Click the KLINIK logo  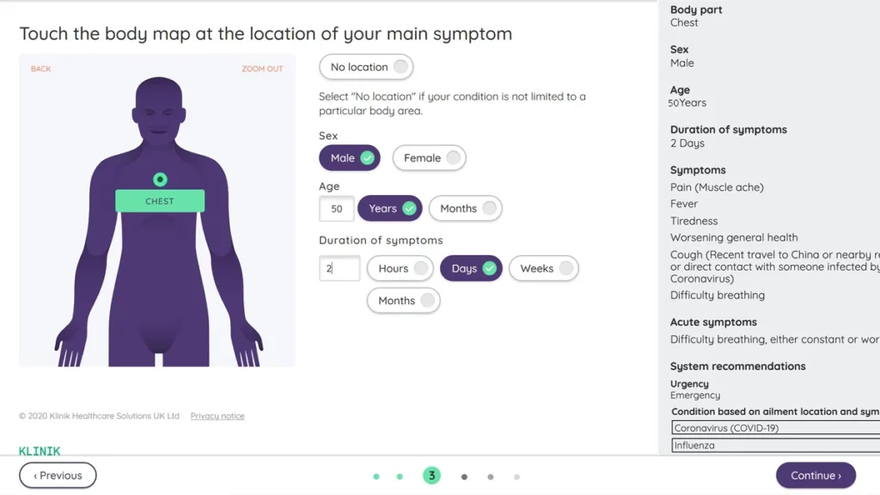pos(40,451)
